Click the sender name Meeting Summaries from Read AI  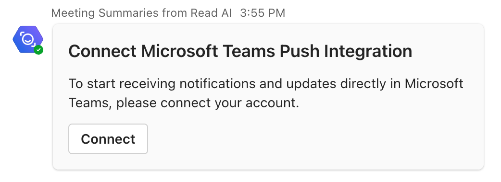click(x=141, y=13)
